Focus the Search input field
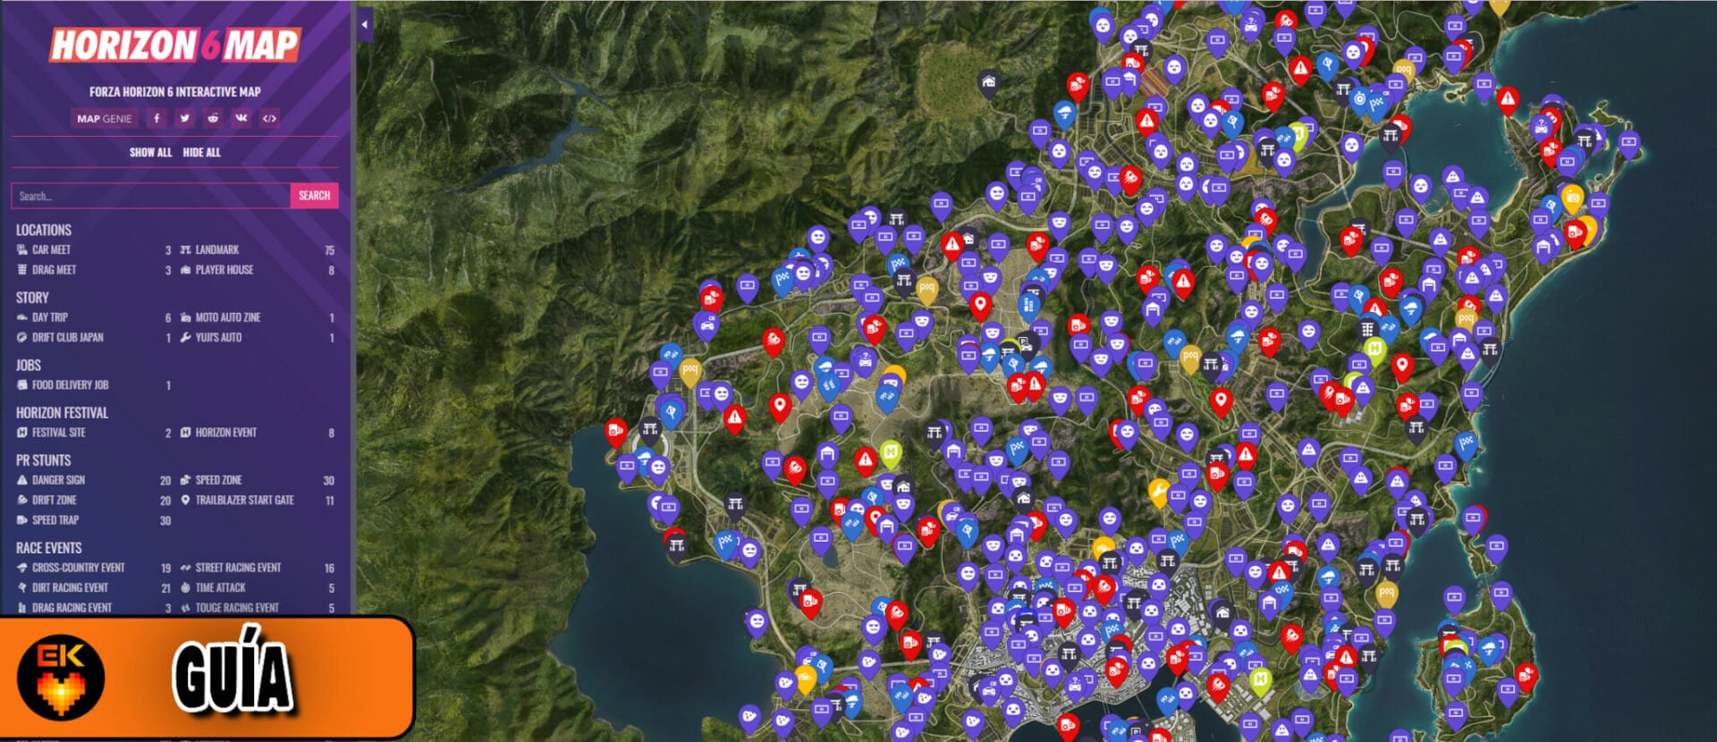Viewport: 1717px width, 742px height. [150, 196]
